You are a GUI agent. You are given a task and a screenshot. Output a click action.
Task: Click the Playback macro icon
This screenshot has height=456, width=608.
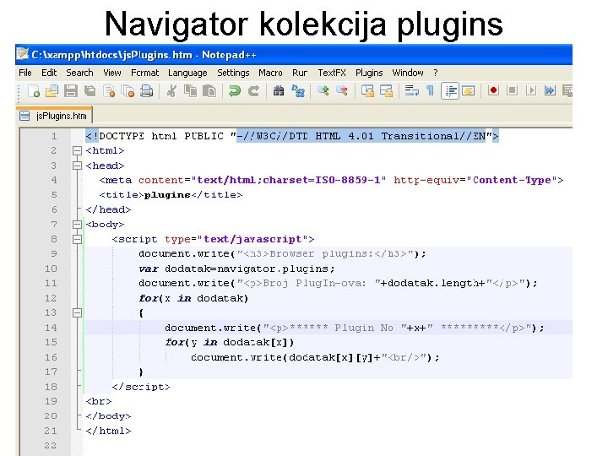click(531, 90)
